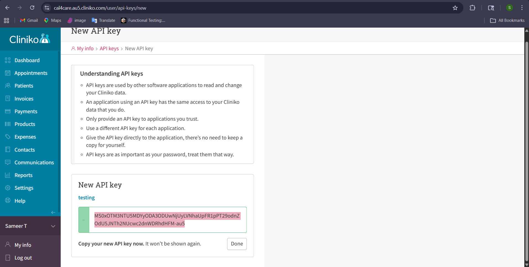The width and height of the screenshot is (529, 267).
Task: Click Log out in the sidebar
Action: tap(23, 258)
